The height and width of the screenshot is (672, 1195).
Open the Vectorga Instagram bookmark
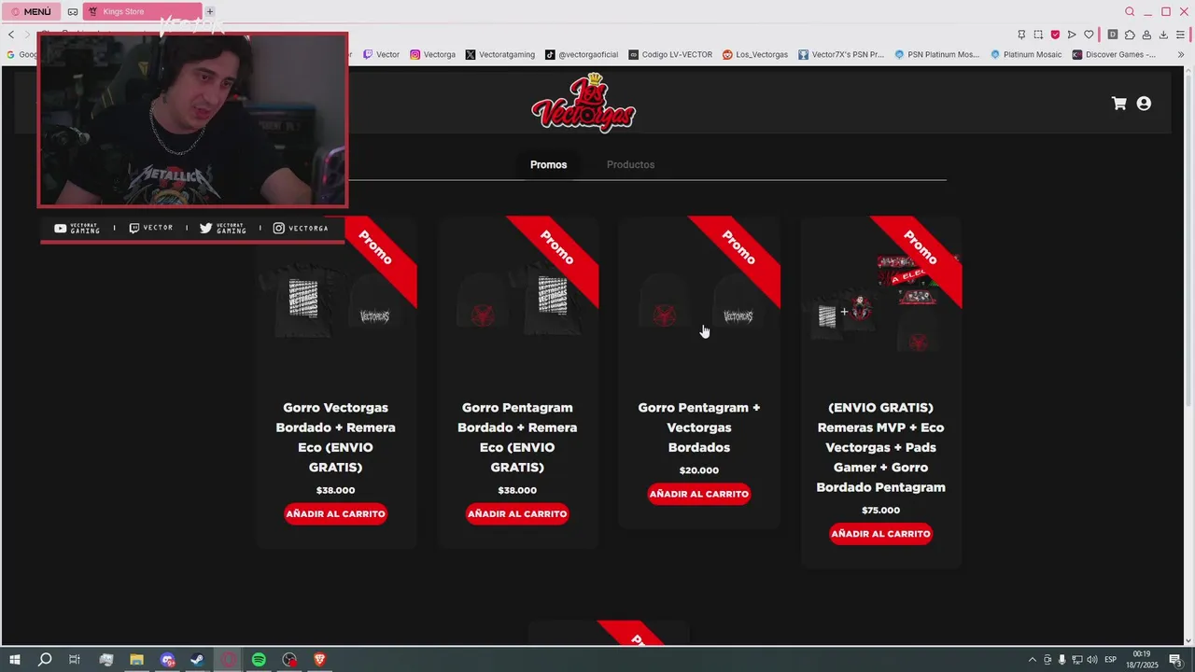coord(433,54)
